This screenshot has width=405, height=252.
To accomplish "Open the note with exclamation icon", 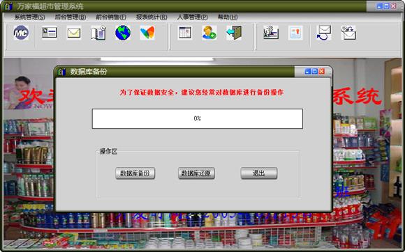I will [295, 33].
